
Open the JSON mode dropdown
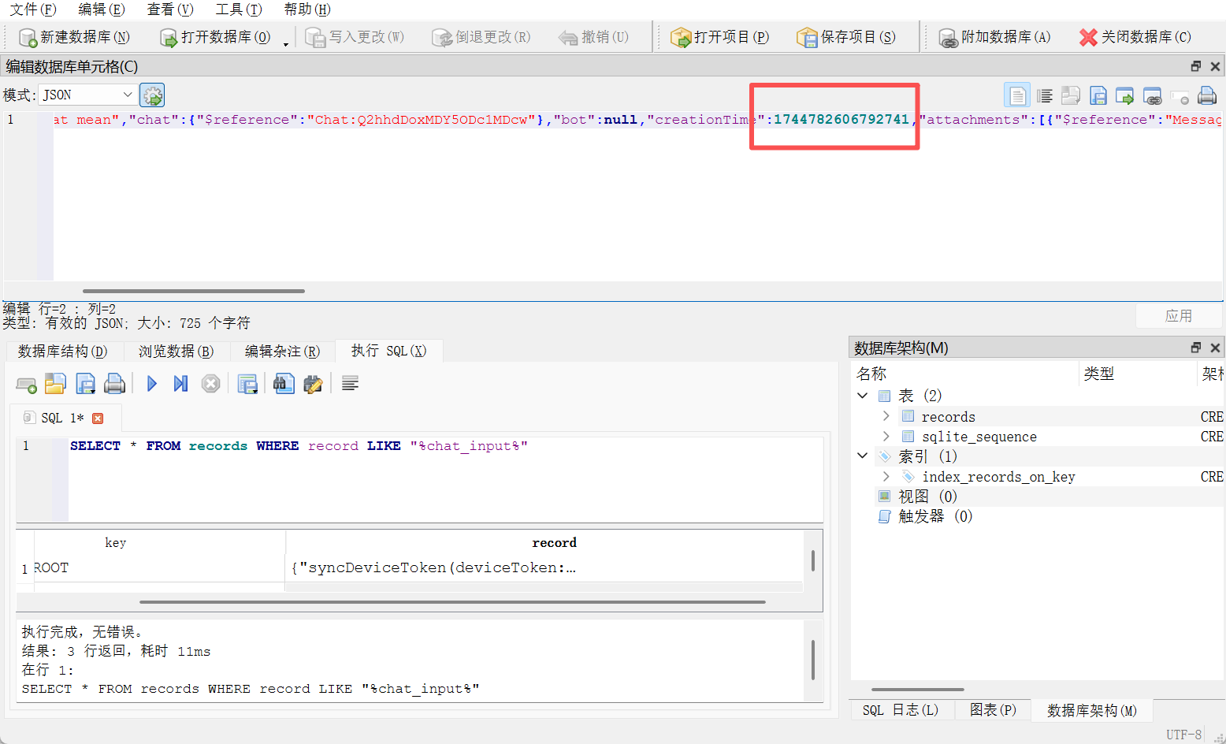(x=87, y=95)
